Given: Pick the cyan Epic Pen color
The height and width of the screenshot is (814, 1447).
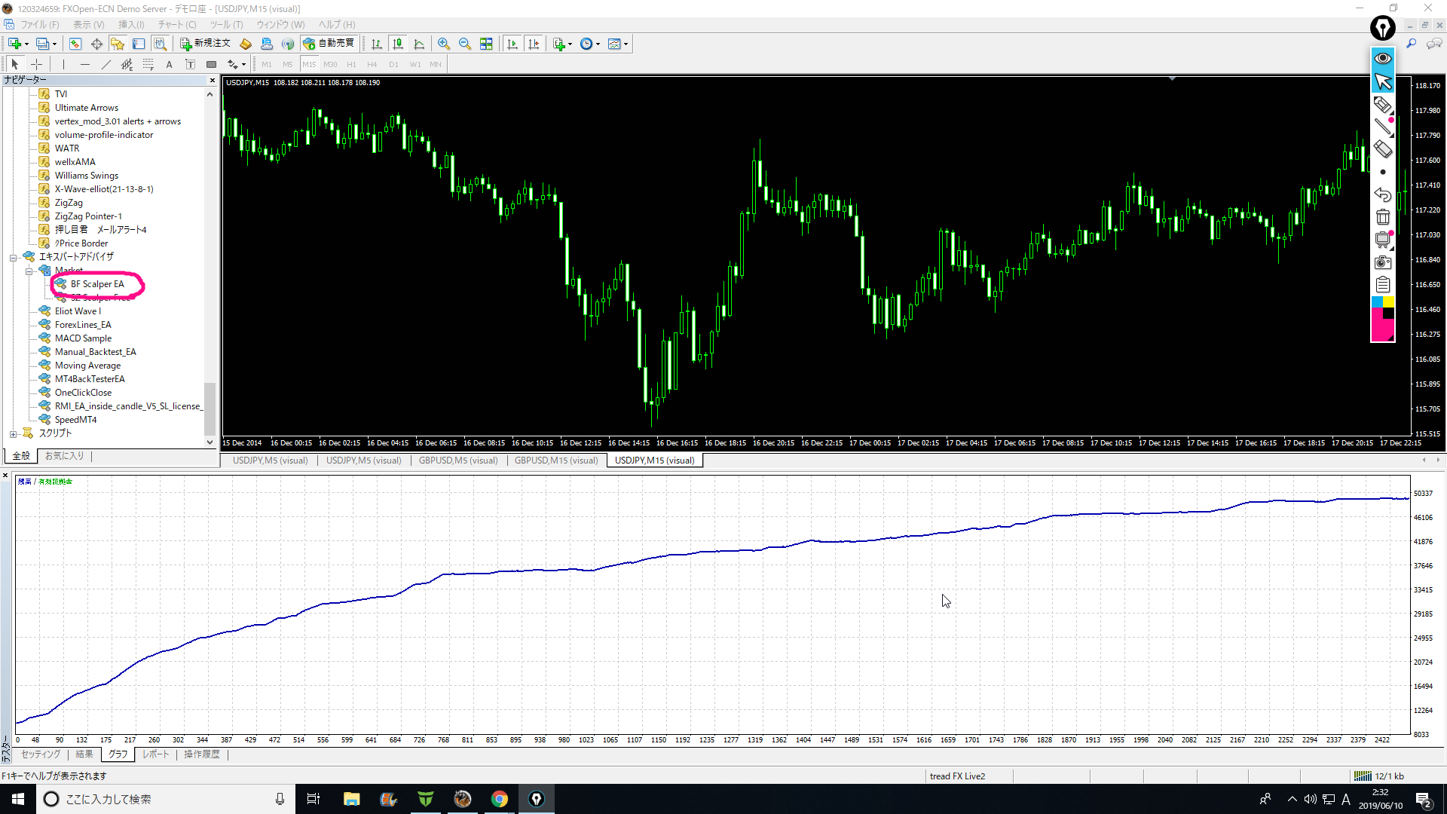Looking at the screenshot, I should 1377,301.
